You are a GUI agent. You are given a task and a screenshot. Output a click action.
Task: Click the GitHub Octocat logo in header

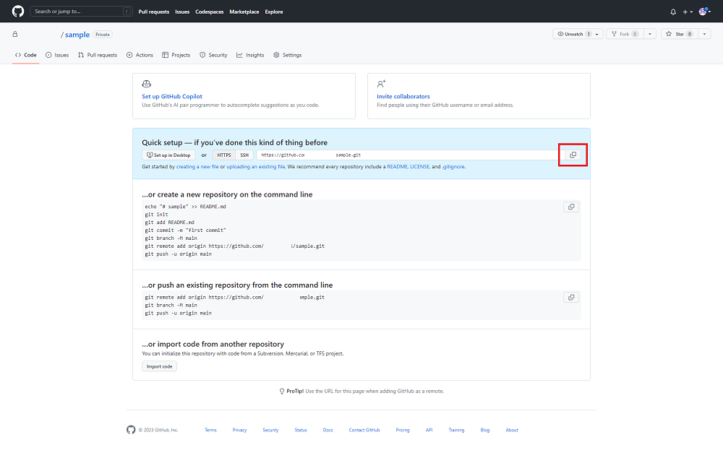point(18,12)
